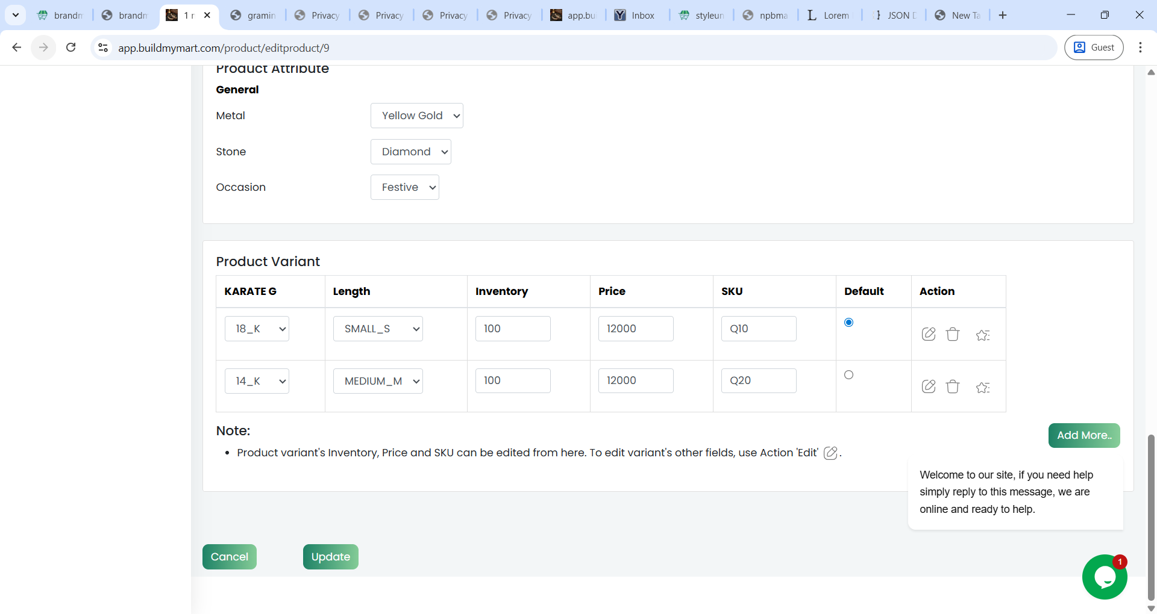Select Q20 variant as default
1157x614 pixels.
(x=848, y=375)
